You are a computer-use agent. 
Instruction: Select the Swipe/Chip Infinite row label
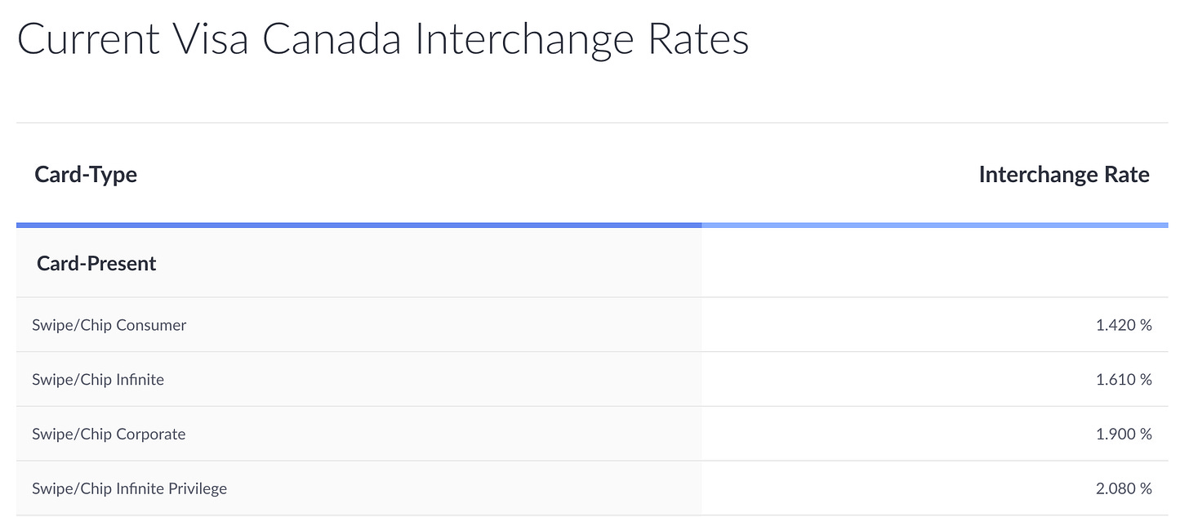point(98,380)
